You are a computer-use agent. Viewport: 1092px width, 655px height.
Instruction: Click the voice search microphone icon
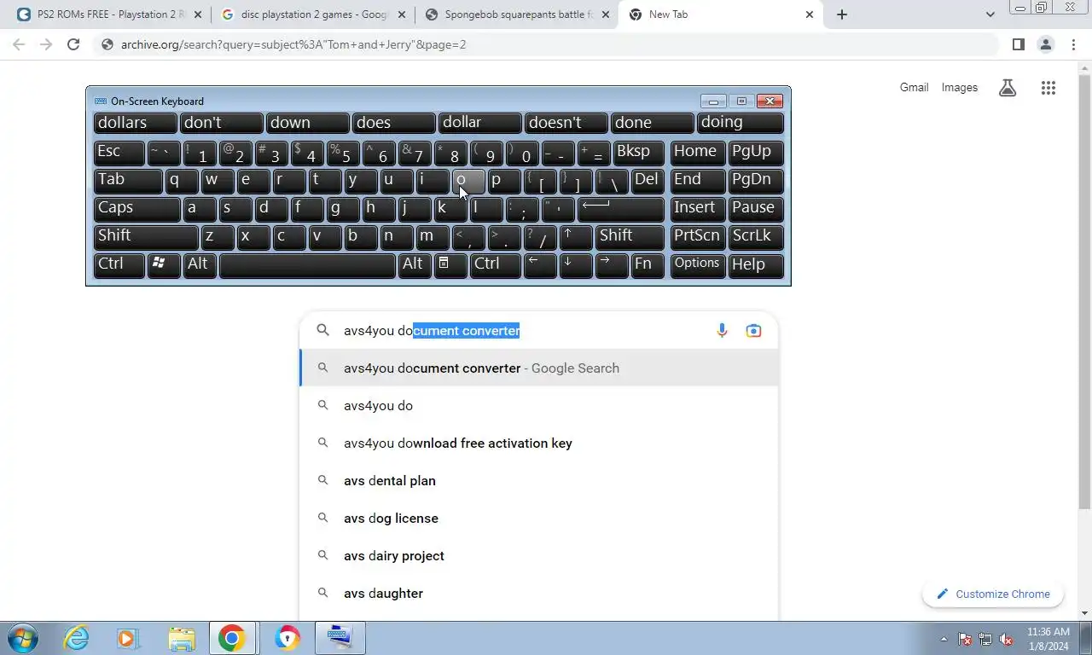(x=722, y=330)
